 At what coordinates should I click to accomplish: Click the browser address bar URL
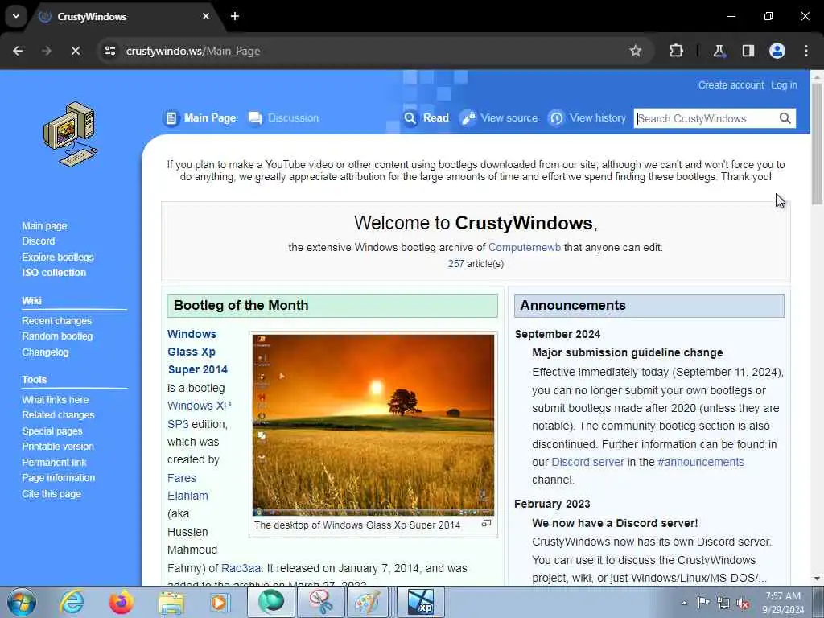pyautogui.click(x=193, y=51)
